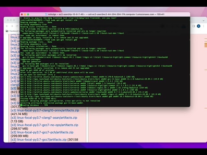Open the browser three-dot menu
This screenshot has width=207, height=155.
(203, 26)
